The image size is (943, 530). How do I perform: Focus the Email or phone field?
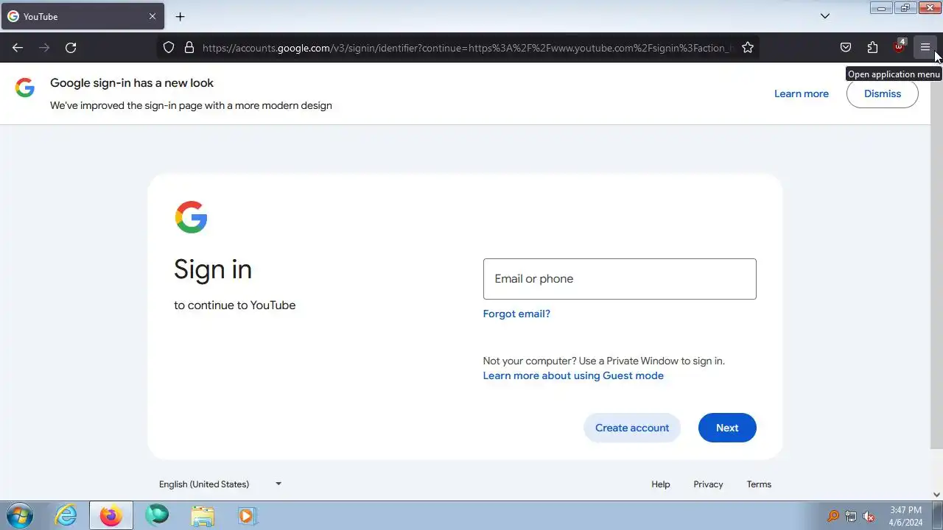[620, 279]
